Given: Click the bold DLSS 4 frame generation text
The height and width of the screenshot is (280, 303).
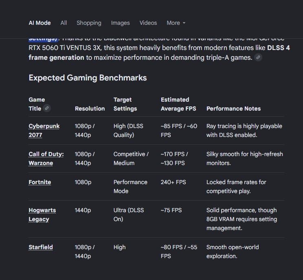Looking at the screenshot, I should [159, 53].
